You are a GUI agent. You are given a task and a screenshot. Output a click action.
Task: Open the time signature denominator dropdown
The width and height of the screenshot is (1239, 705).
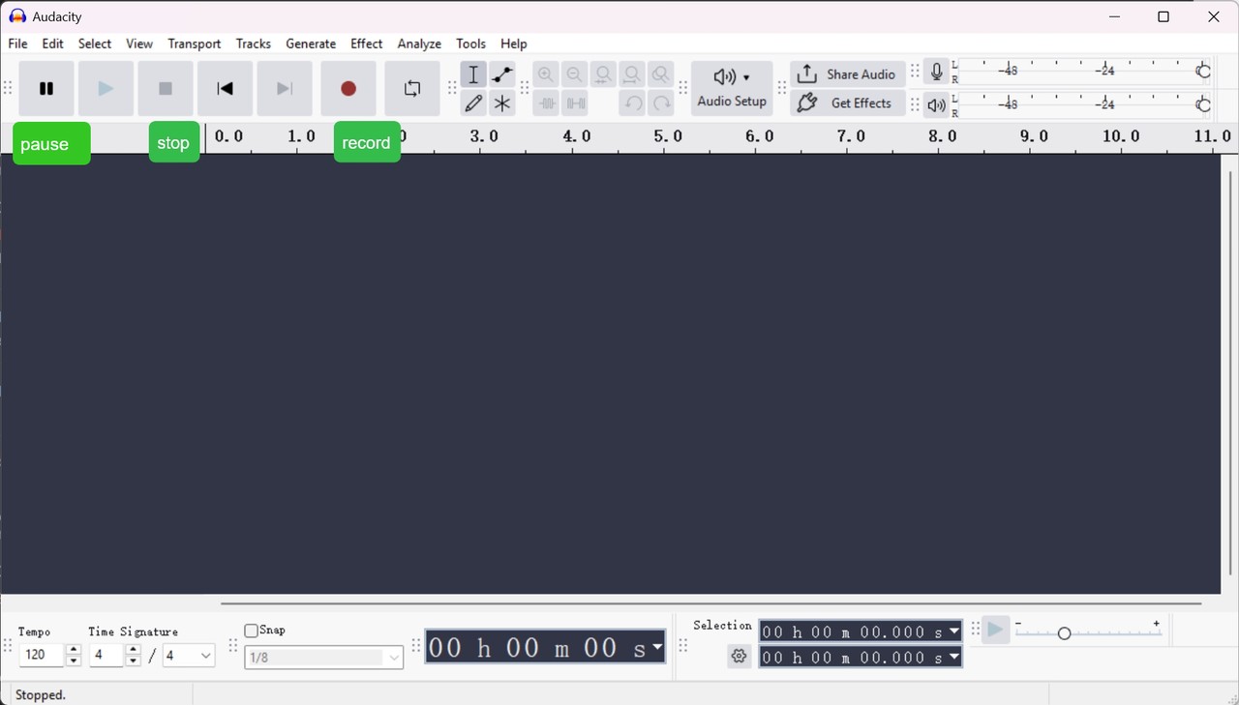204,656
